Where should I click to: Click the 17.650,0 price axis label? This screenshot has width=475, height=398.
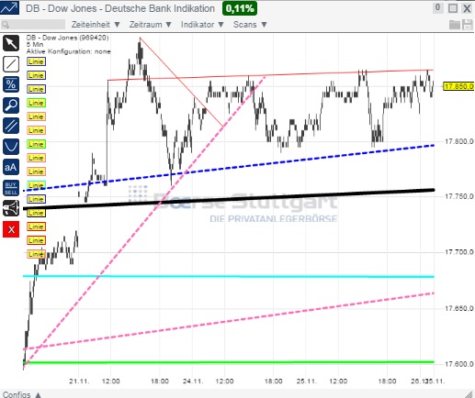coord(459,308)
